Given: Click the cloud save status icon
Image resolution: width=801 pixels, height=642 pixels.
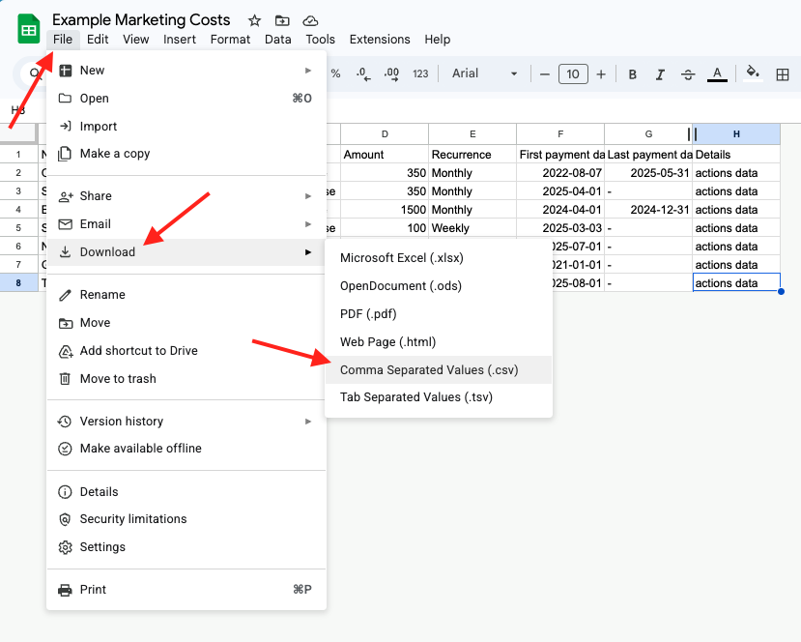Looking at the screenshot, I should point(310,20).
